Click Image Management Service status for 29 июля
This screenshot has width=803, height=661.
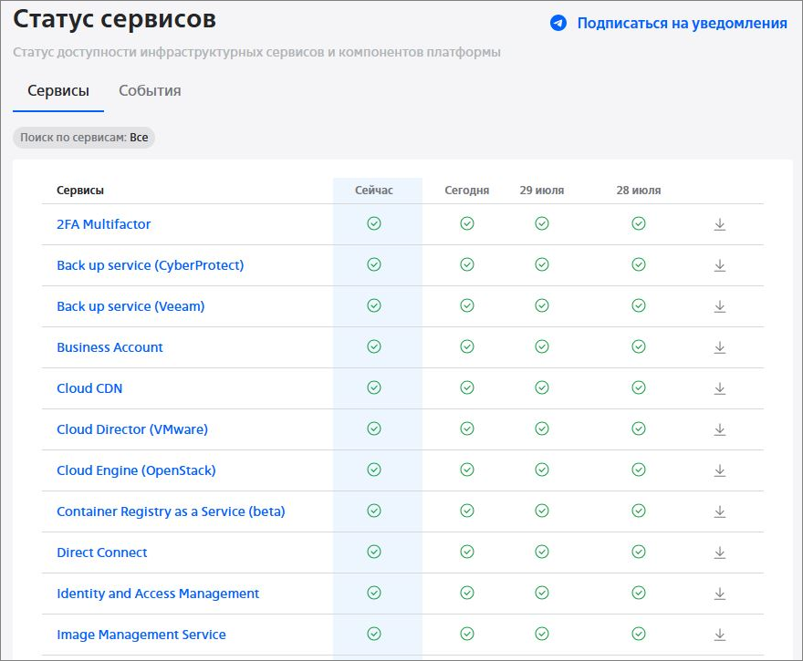point(542,634)
